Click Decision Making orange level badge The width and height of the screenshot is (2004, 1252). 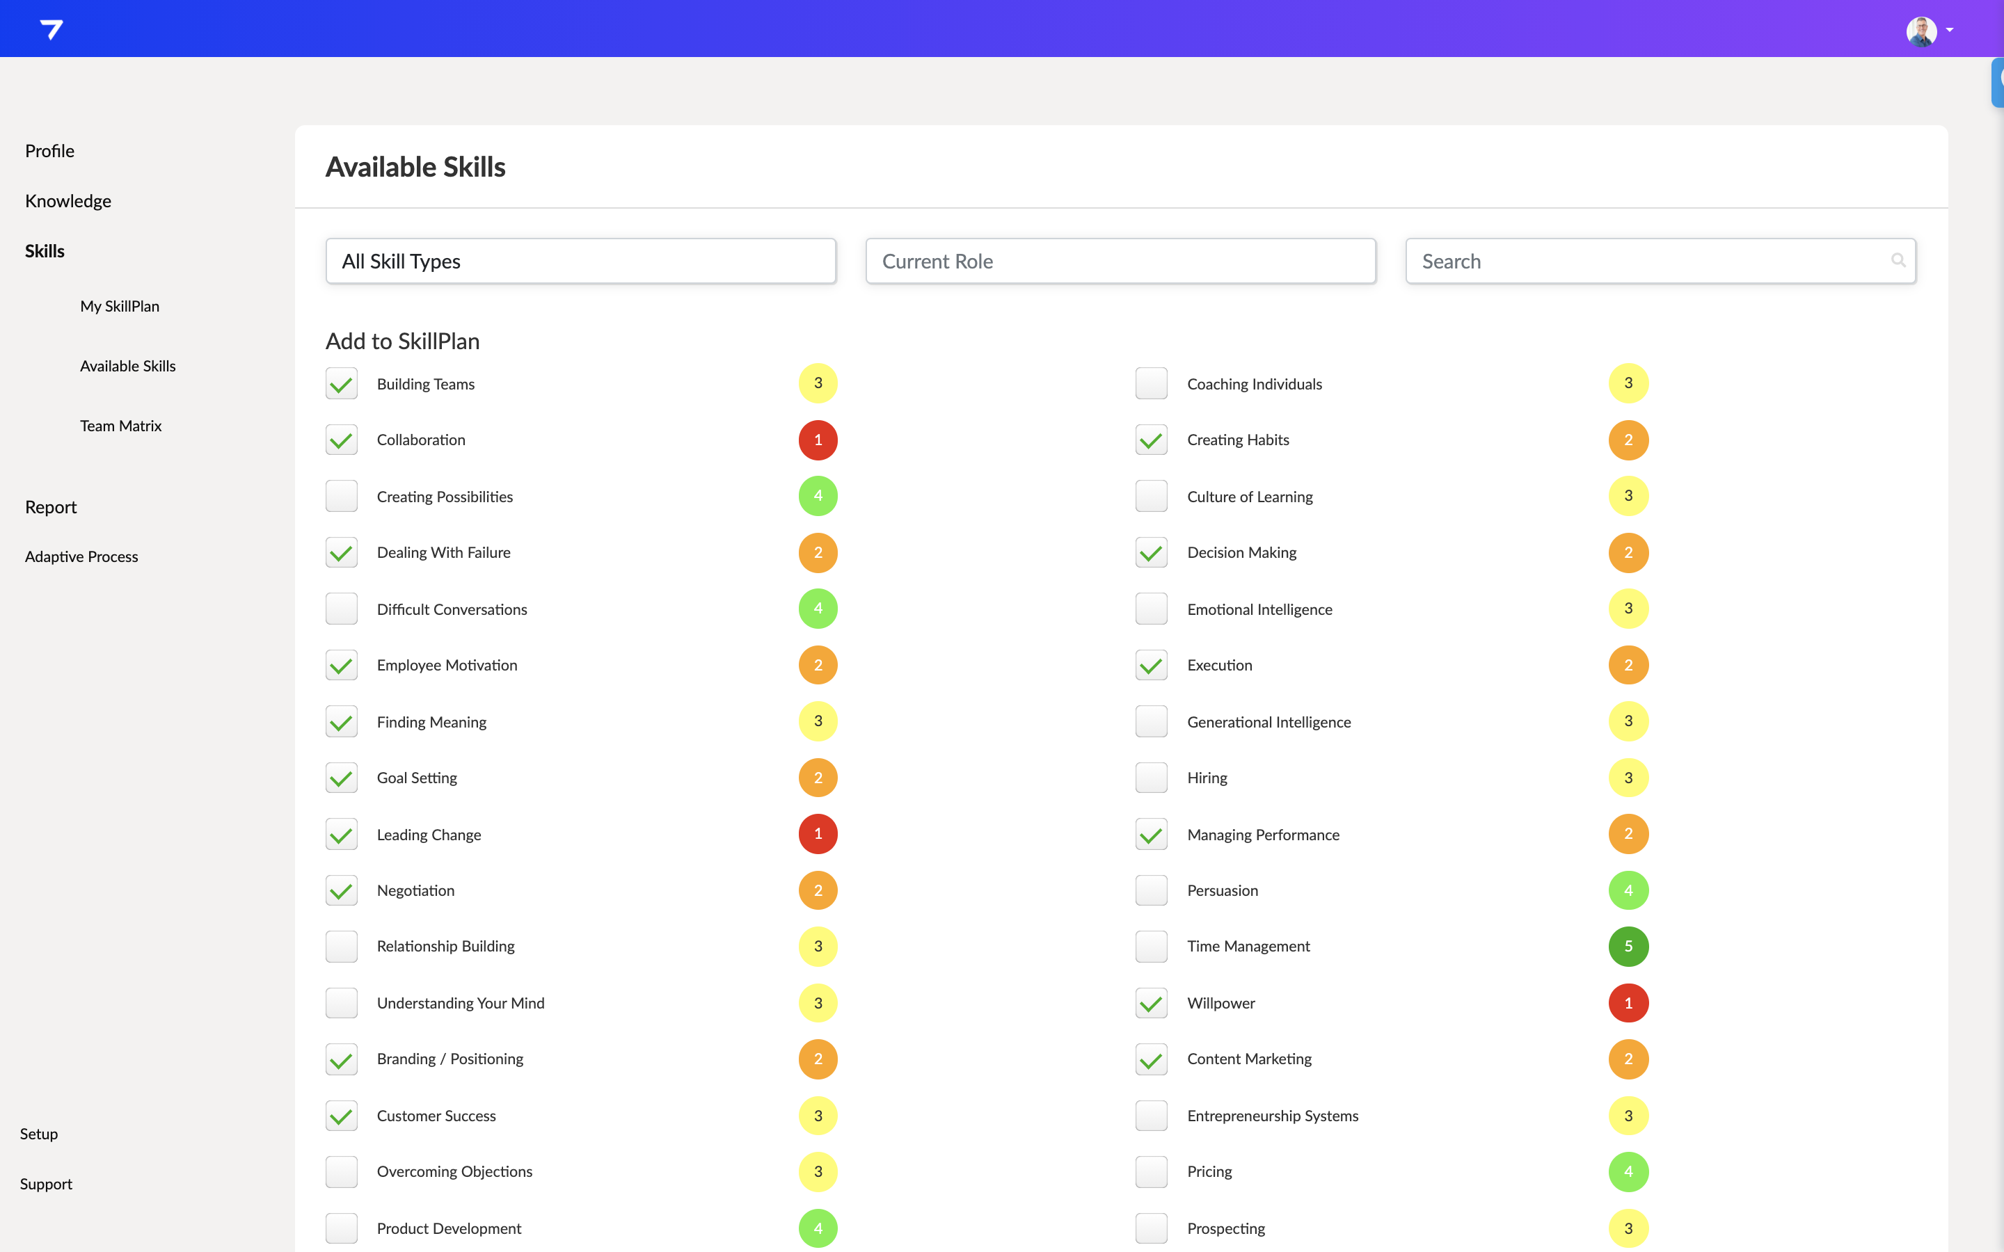[1628, 552]
